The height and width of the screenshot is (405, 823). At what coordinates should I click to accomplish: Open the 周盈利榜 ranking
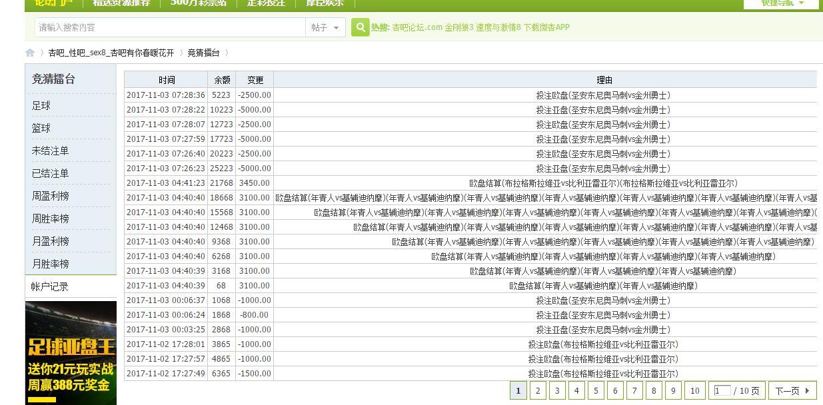click(x=50, y=196)
